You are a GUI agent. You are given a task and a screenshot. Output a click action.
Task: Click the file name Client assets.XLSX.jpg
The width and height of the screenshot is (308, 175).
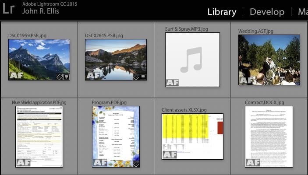184,110
